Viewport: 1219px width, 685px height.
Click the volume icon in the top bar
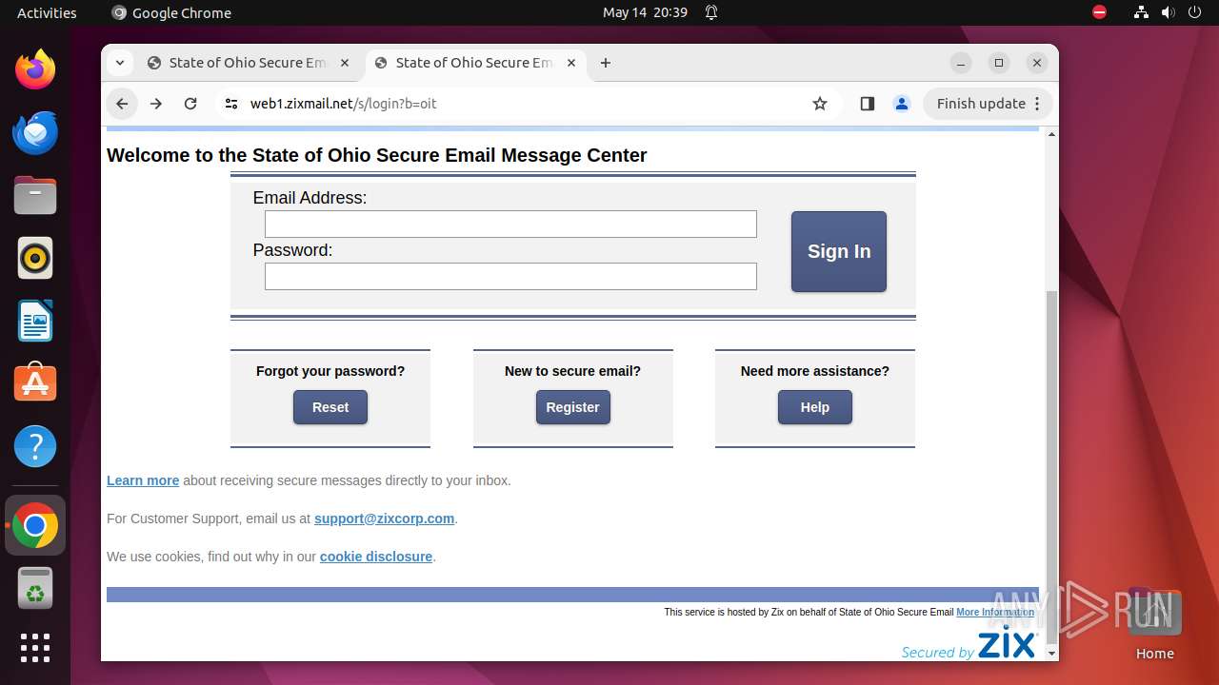(1168, 12)
